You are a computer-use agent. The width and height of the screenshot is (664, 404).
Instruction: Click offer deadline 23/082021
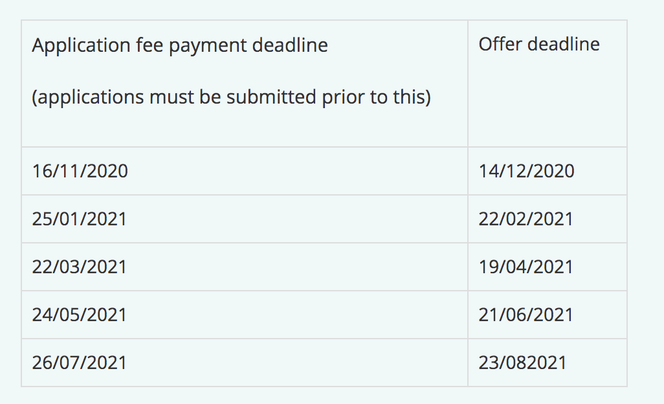(x=522, y=363)
